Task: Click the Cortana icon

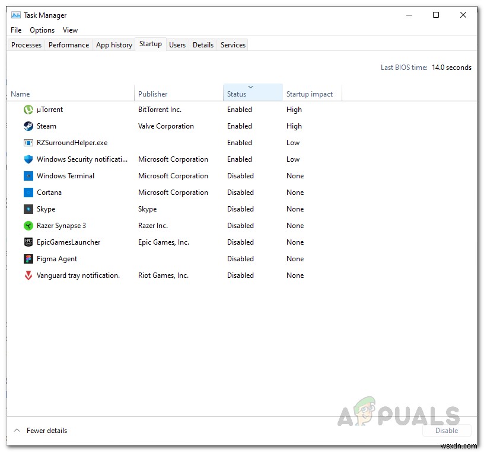Action: pyautogui.click(x=27, y=192)
